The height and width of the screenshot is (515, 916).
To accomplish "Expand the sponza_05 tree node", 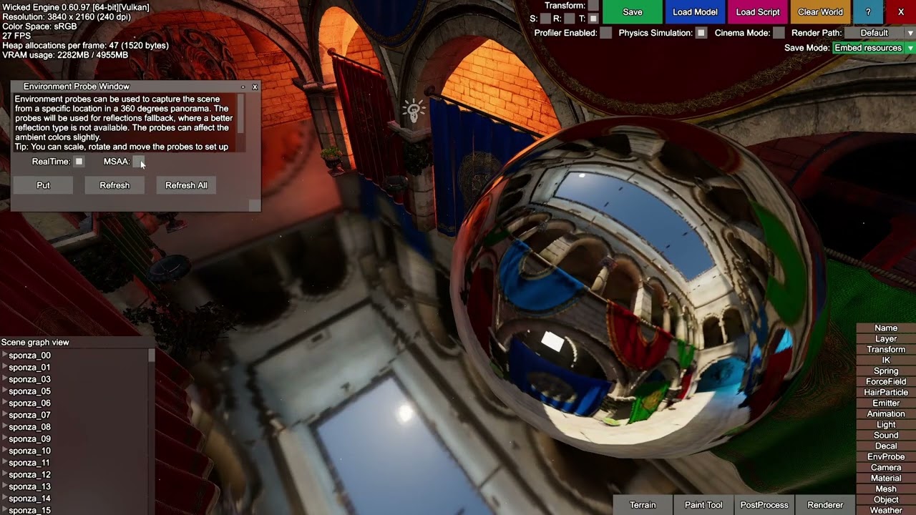I will 4,391.
